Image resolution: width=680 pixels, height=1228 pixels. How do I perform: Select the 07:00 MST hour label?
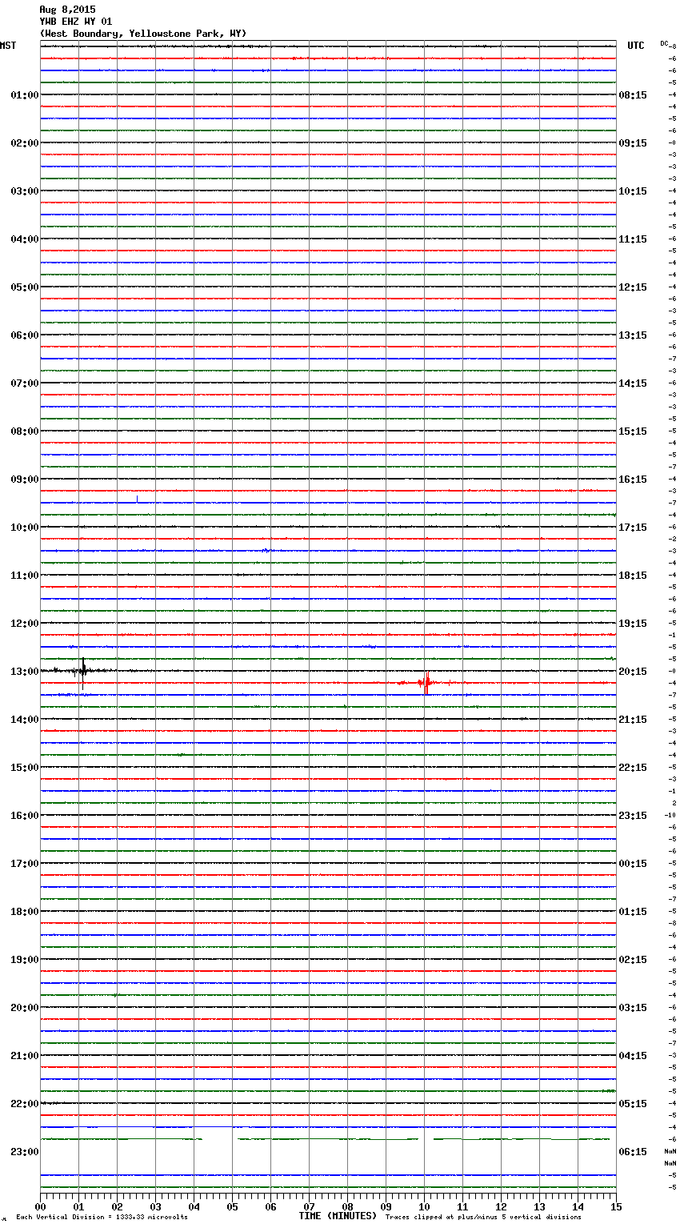coord(25,383)
